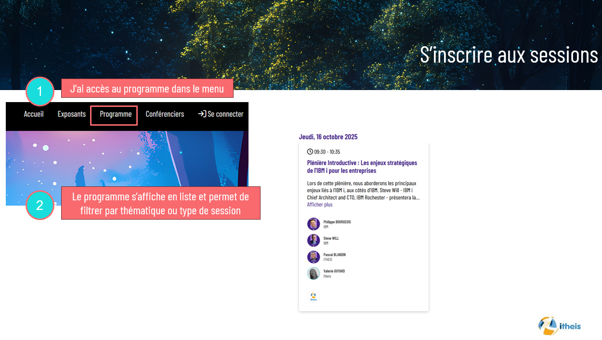Click the clock icon next to 09:30 - 10:35
The image size is (602, 340).
tap(310, 152)
